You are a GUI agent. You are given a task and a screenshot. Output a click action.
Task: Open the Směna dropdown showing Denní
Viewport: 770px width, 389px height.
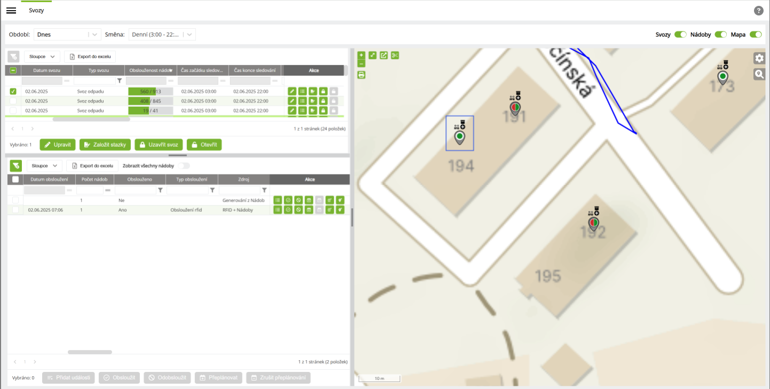click(x=162, y=35)
